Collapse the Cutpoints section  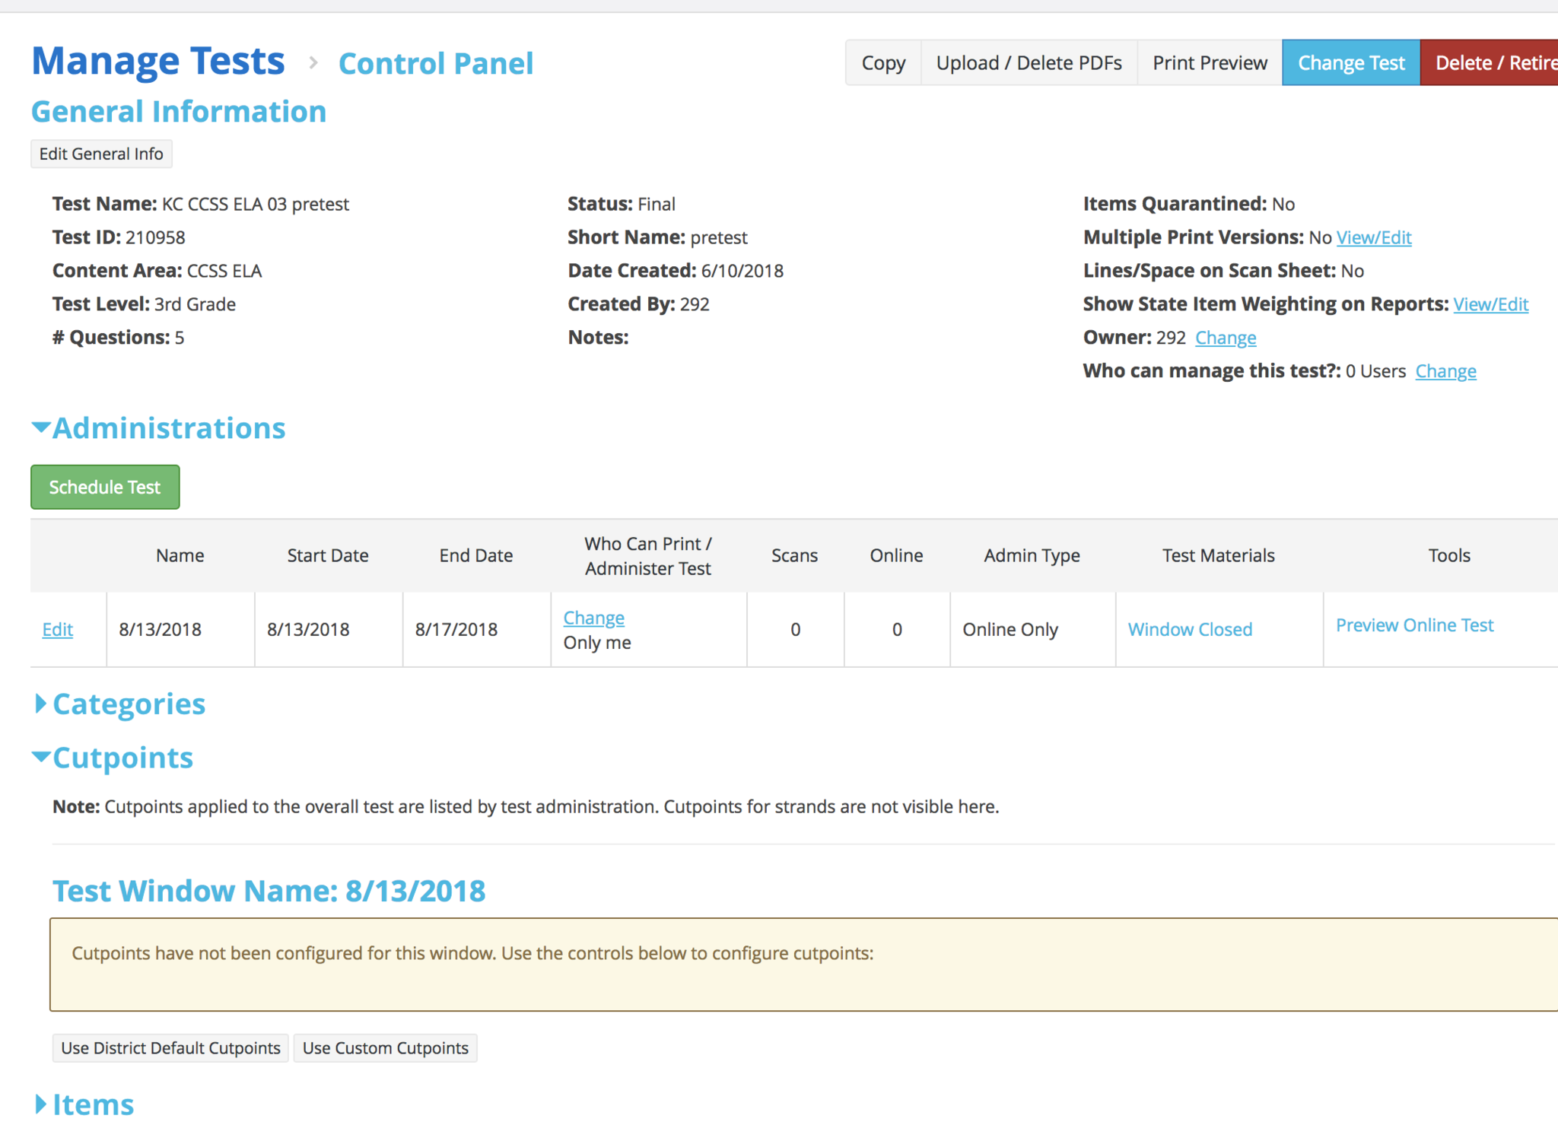point(41,757)
